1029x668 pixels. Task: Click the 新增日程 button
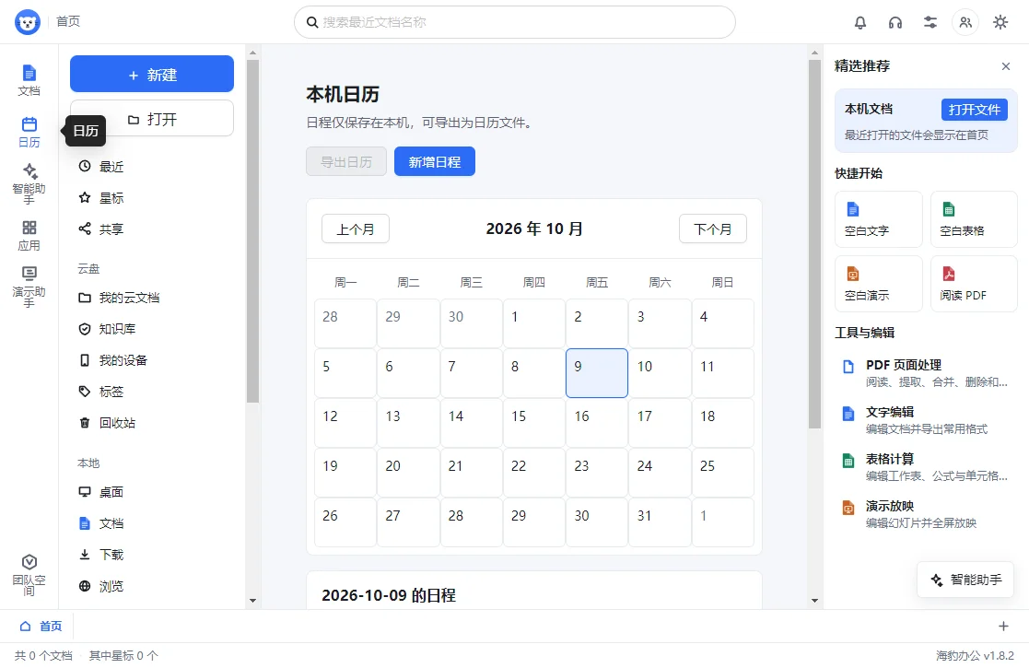[435, 161]
